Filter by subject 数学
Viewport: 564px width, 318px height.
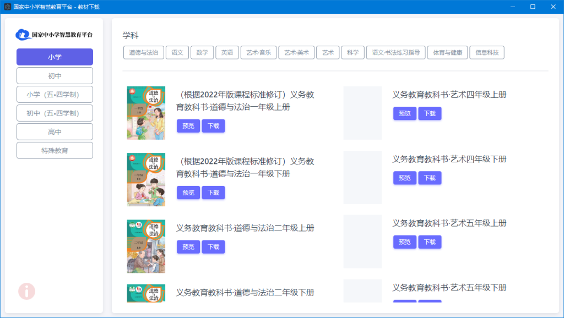[x=202, y=52]
